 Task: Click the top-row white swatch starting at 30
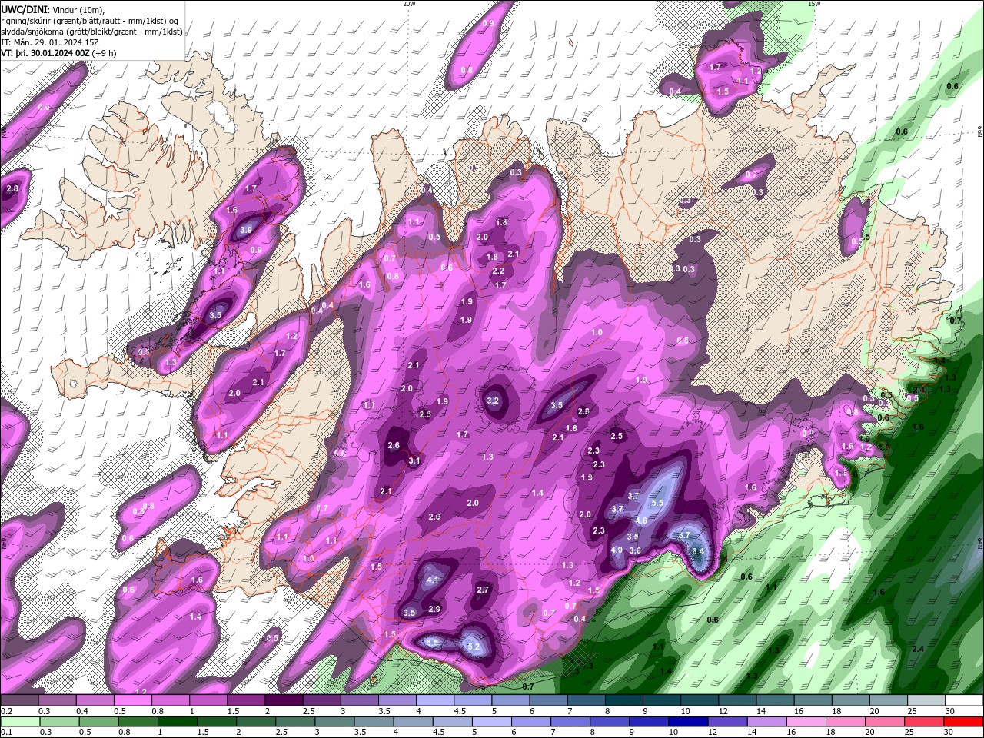pos(965,700)
